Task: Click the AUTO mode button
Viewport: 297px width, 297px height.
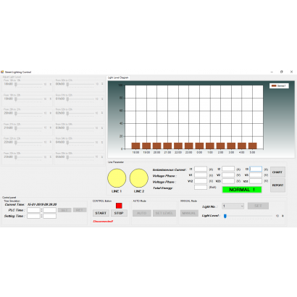Action: (x=142, y=213)
